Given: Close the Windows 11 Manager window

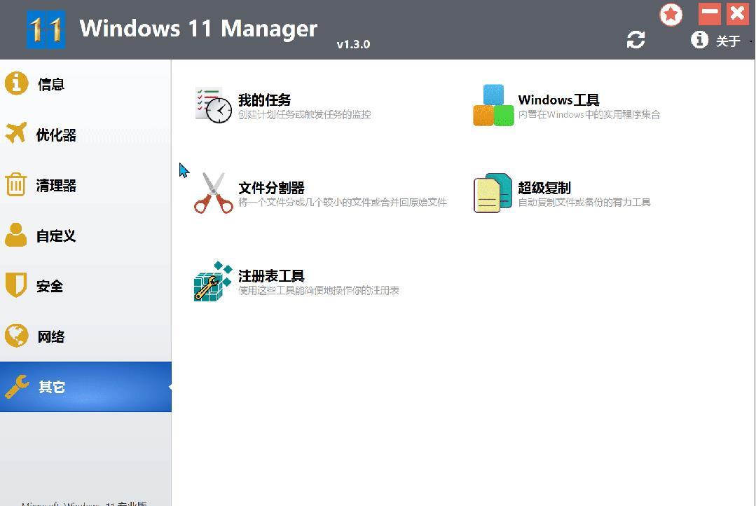Looking at the screenshot, I should [x=737, y=13].
